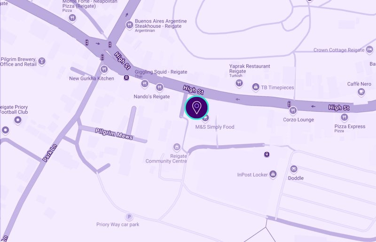
Task: Select the TB Timepieces shop icon
Action: point(256,86)
